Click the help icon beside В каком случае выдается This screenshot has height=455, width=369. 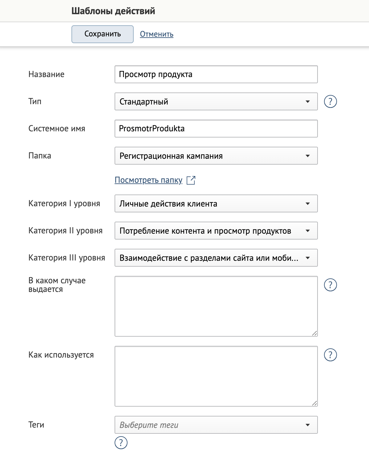(330, 285)
